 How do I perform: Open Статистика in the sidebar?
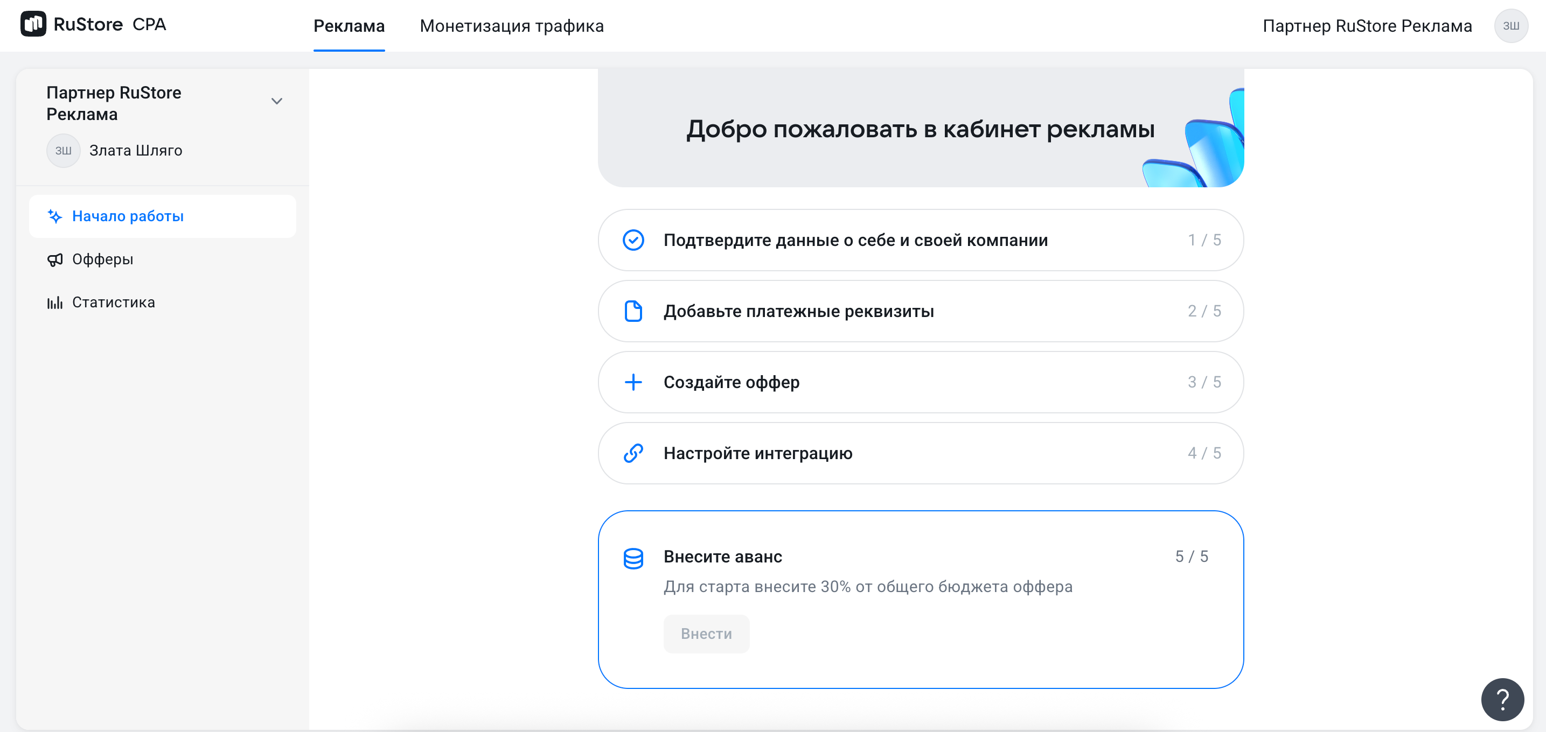114,302
